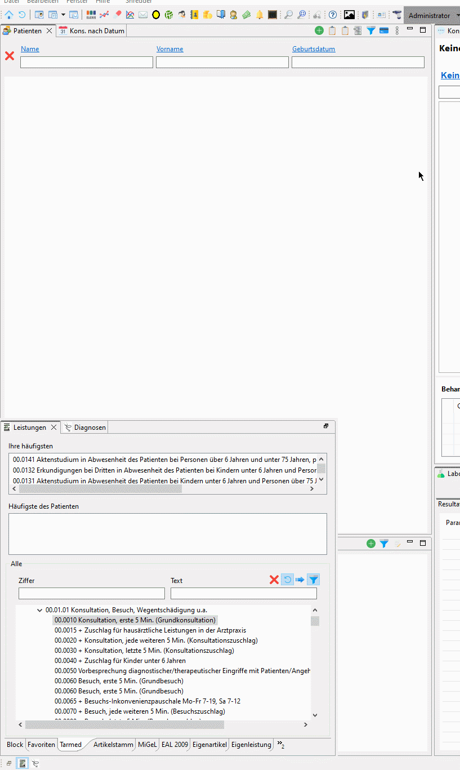
Task: Toggle the blue refresh button in Leistungen
Action: click(287, 580)
